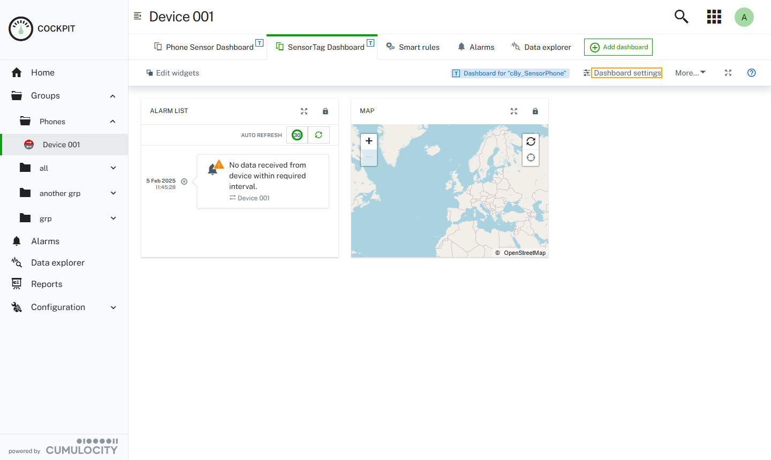Open the application switcher grid
The image size is (771, 460).
point(714,17)
